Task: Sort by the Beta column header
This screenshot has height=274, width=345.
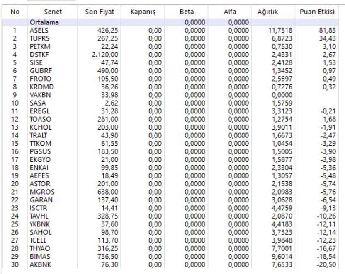Action: click(x=186, y=12)
